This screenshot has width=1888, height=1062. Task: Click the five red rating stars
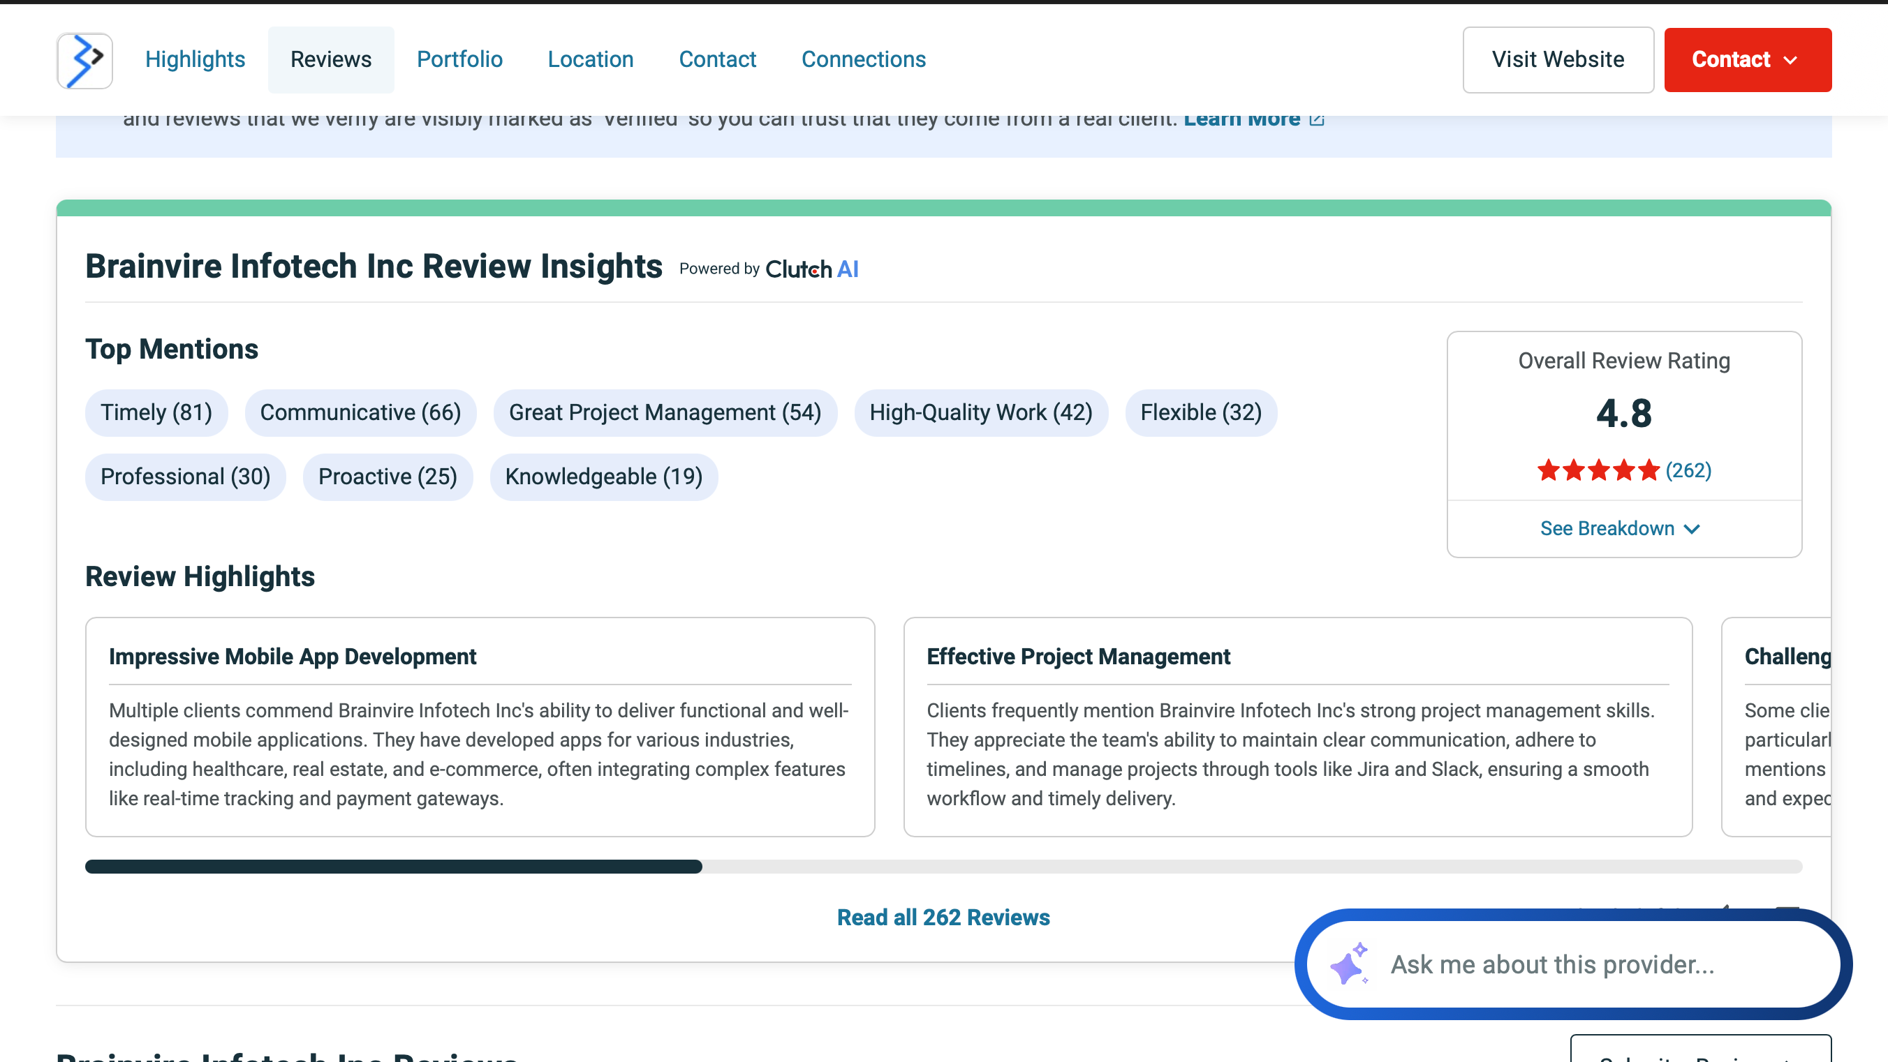click(1598, 470)
